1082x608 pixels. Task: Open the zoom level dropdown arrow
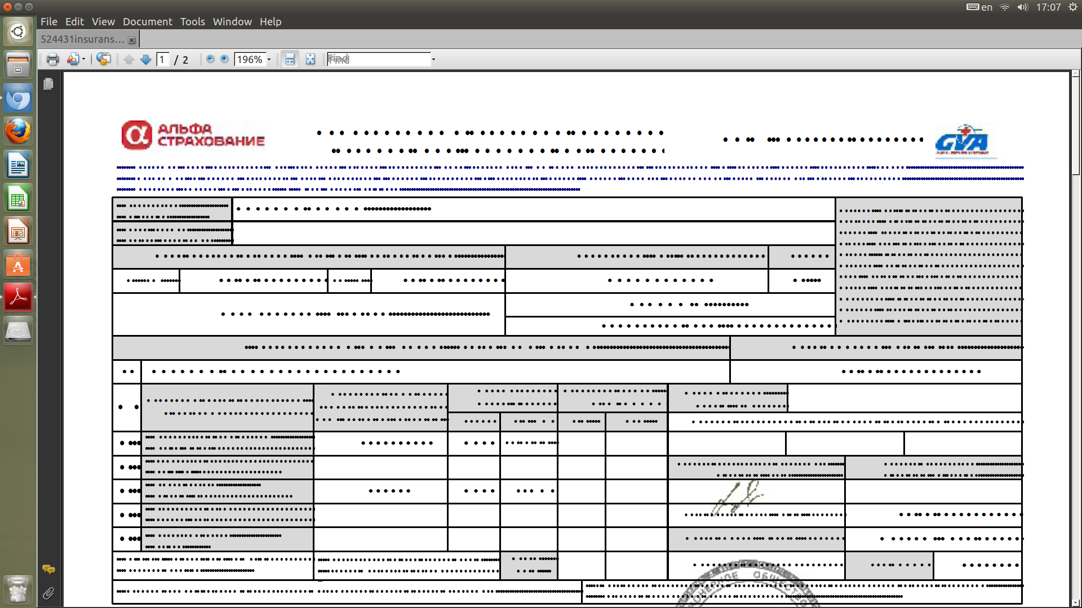tap(269, 60)
